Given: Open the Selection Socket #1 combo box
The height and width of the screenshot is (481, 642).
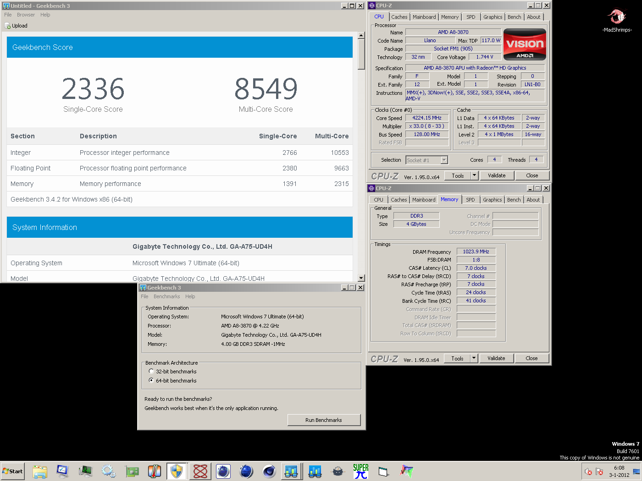Looking at the screenshot, I should [x=426, y=160].
